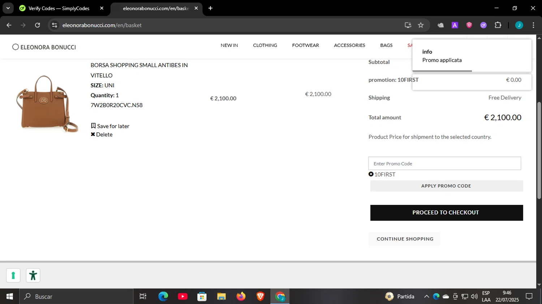Delete the bag from basket
Screen dimensions: 542x304
tap(102, 135)
